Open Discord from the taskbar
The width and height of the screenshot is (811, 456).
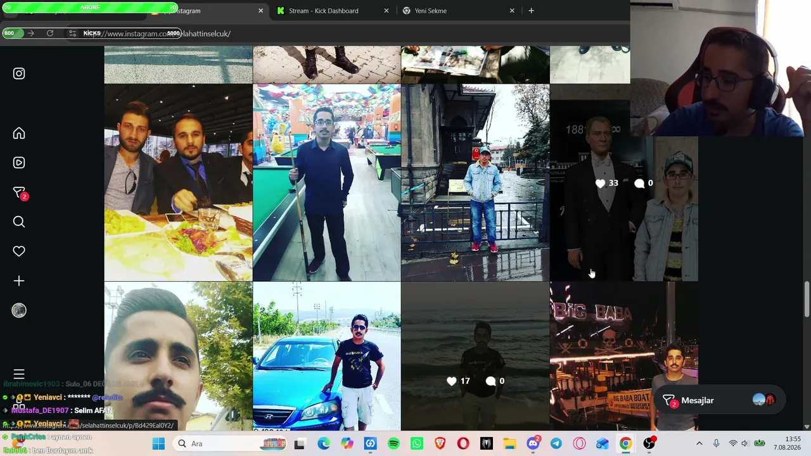click(533, 443)
